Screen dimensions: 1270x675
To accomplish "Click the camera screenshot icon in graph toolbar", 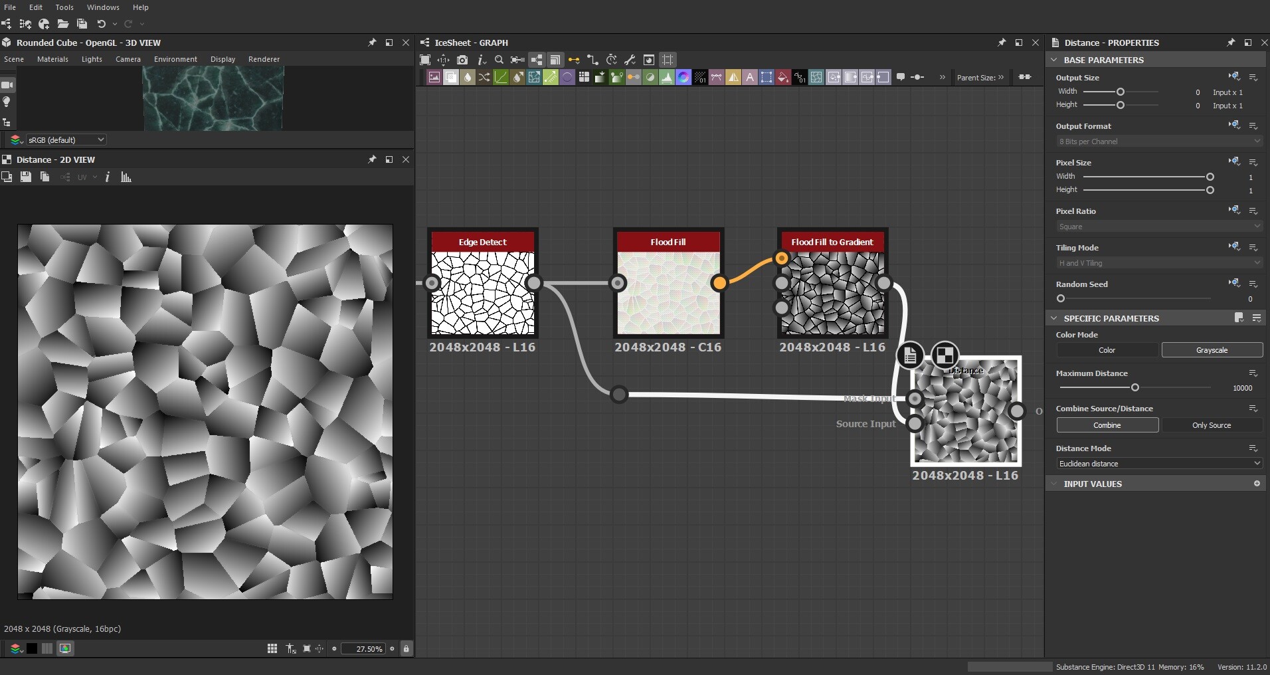I will [x=462, y=60].
